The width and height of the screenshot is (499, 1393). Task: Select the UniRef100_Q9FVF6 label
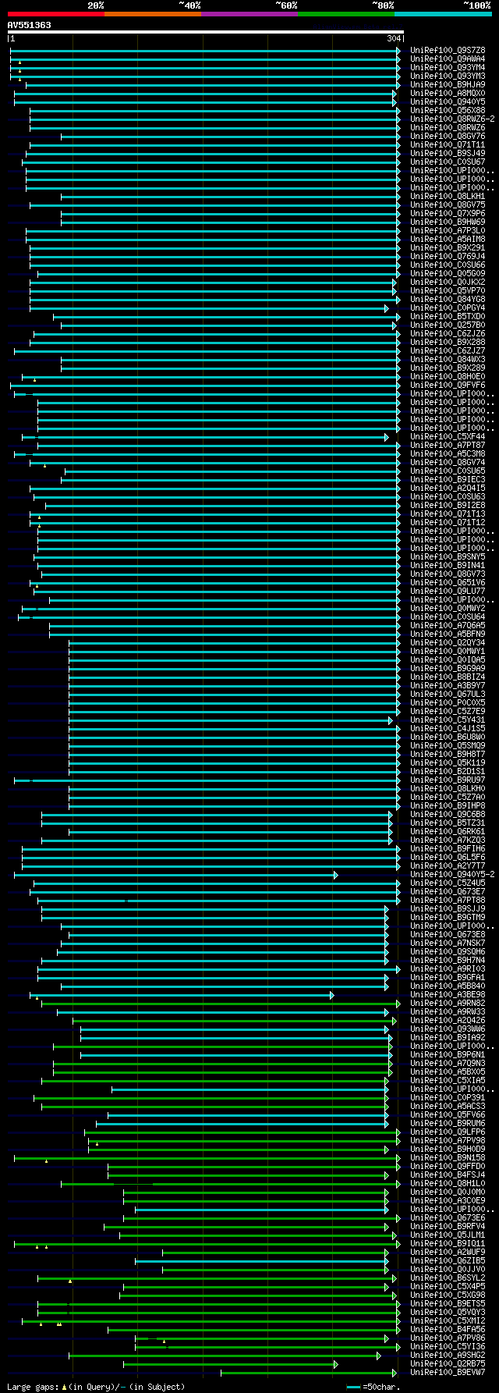pos(448,385)
